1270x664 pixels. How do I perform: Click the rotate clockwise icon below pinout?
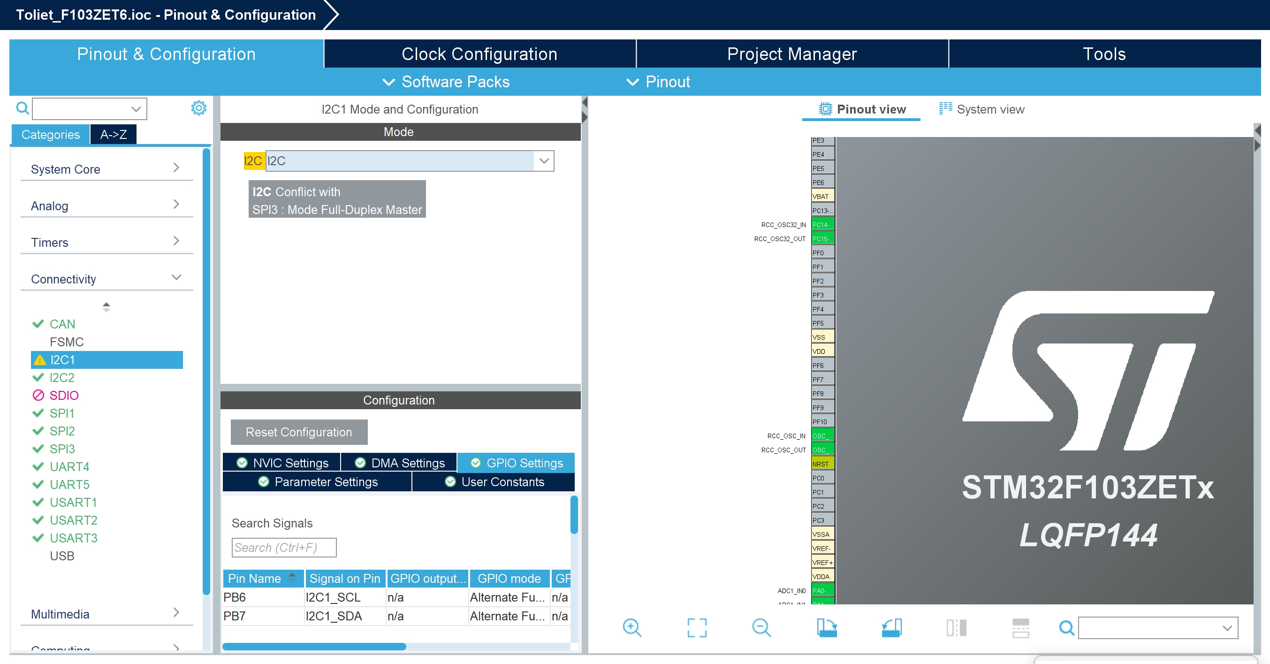(827, 627)
